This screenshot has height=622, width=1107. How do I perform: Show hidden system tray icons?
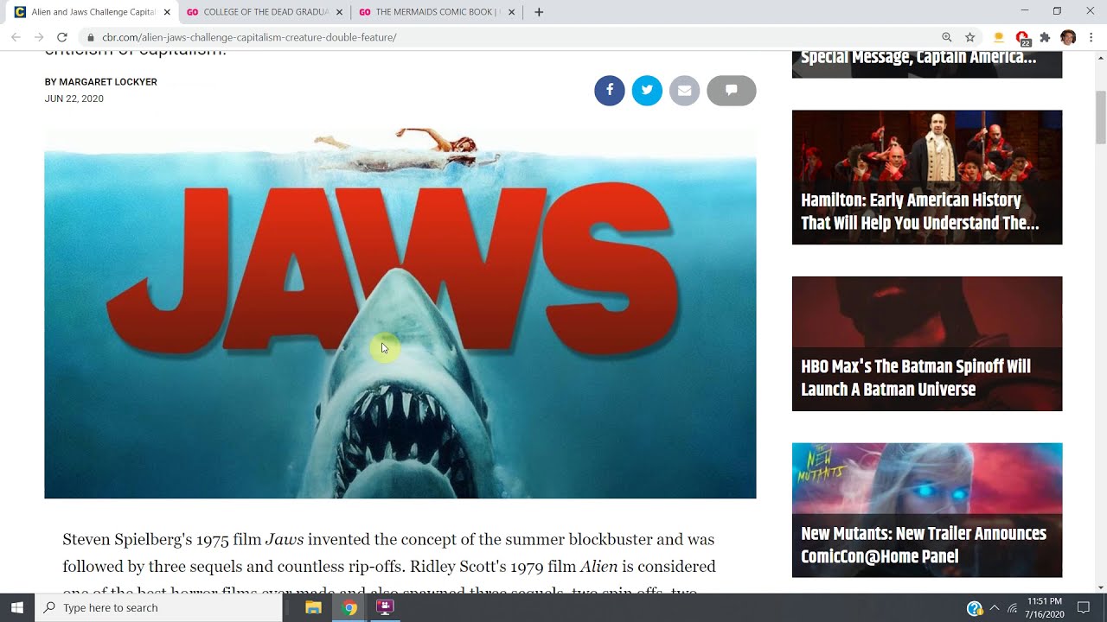point(994,608)
